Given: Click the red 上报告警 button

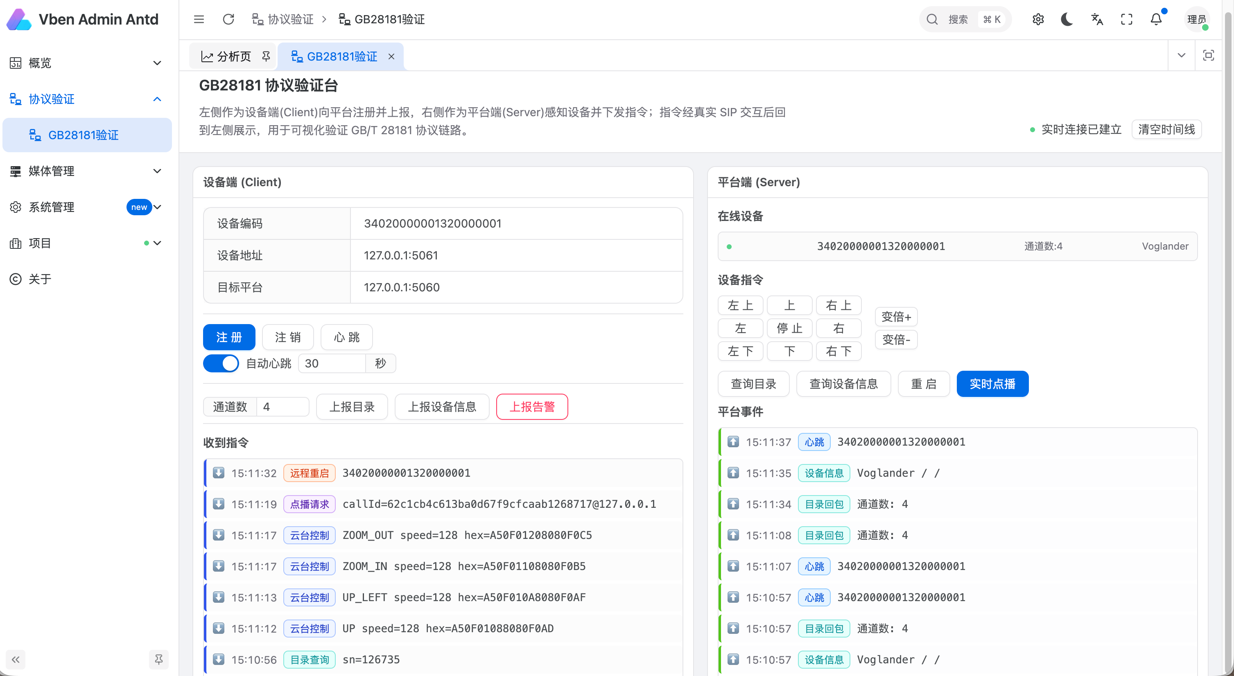Looking at the screenshot, I should pos(532,407).
